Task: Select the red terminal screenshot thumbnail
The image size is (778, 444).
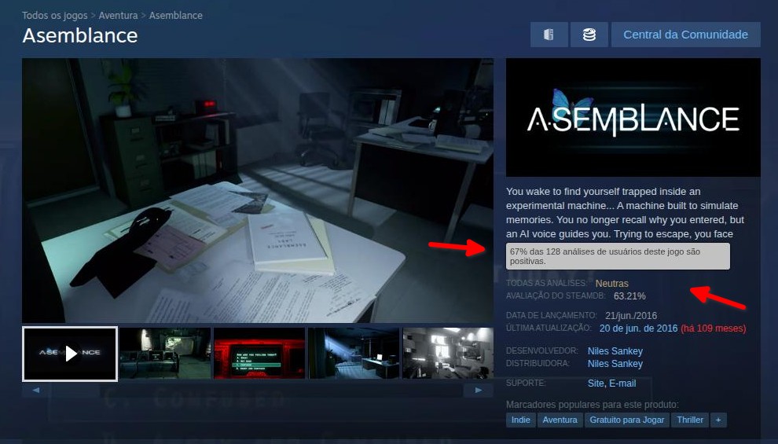Action: tap(259, 353)
